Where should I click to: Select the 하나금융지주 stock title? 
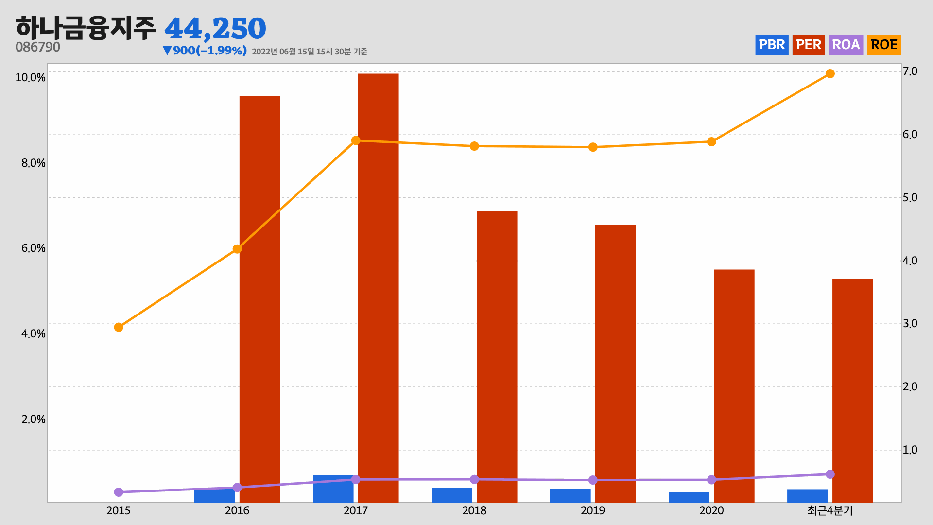[86, 27]
